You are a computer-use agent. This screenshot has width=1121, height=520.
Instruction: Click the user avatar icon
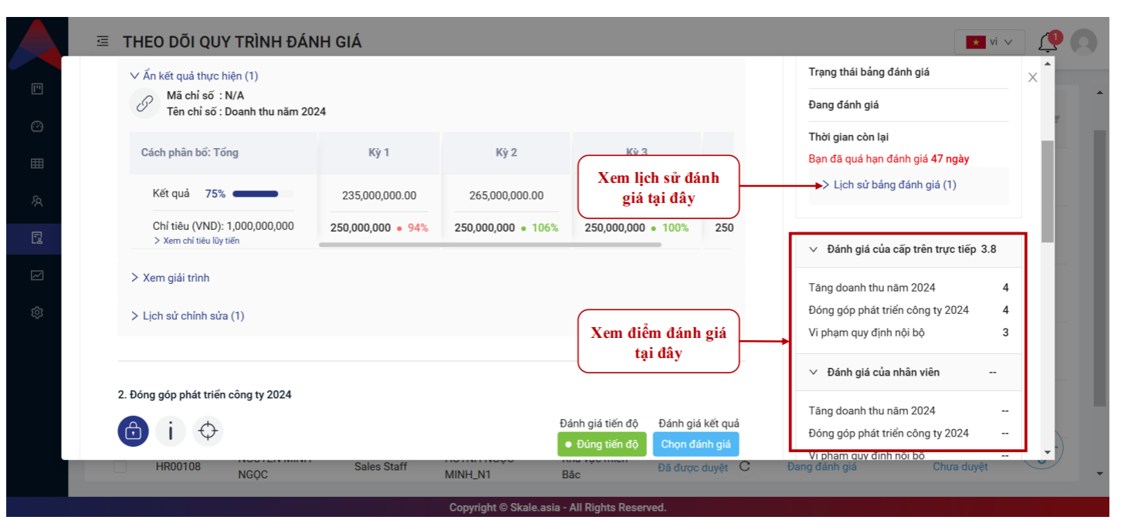1084,42
